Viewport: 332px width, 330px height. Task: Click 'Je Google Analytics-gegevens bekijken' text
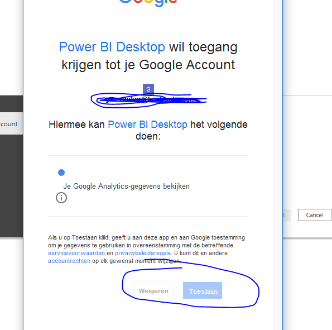127,186
